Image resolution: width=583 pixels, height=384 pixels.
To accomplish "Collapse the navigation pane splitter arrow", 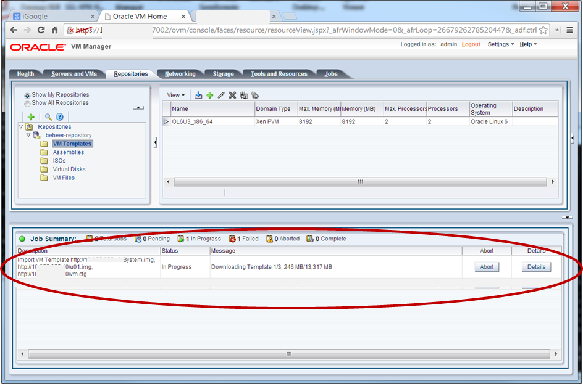I will tap(155, 142).
